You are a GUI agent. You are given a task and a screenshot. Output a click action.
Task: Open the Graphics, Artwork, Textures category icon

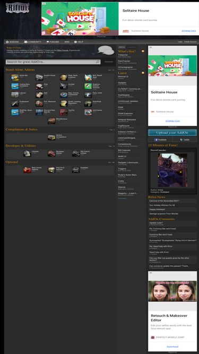pos(88,86)
